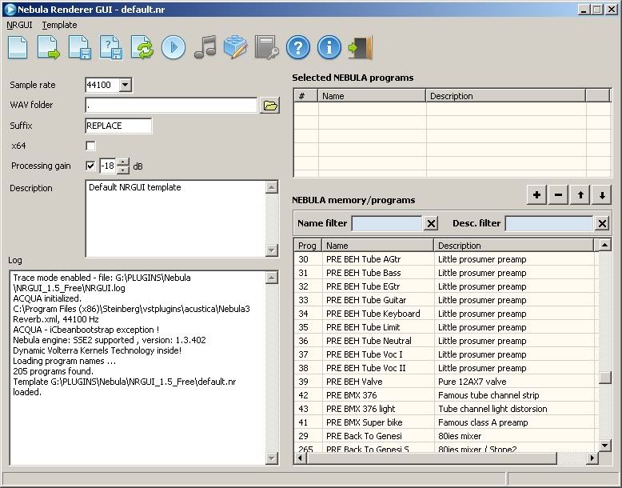Select PRE BEH Tube EGtr row
This screenshot has height=488, width=622.
click(445, 286)
